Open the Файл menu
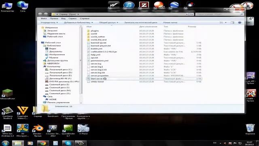Screen dimensions: 259x146 (x=44, y=19)
